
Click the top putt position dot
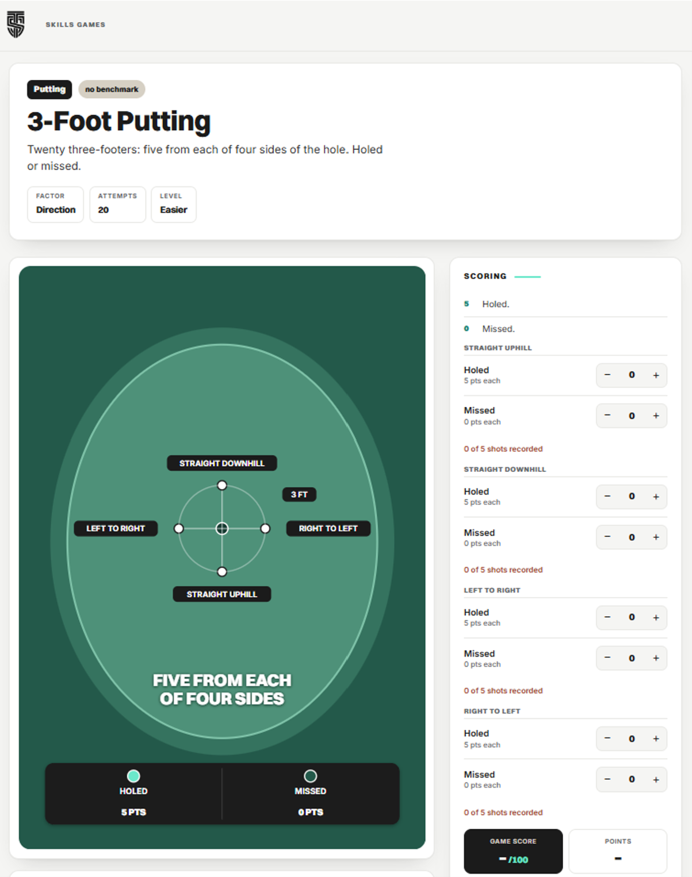coord(222,486)
